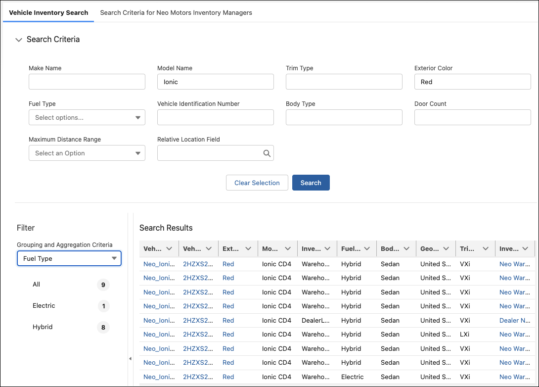Click the count badge 1 beside Electric
This screenshot has width=539, height=387.
click(x=103, y=306)
